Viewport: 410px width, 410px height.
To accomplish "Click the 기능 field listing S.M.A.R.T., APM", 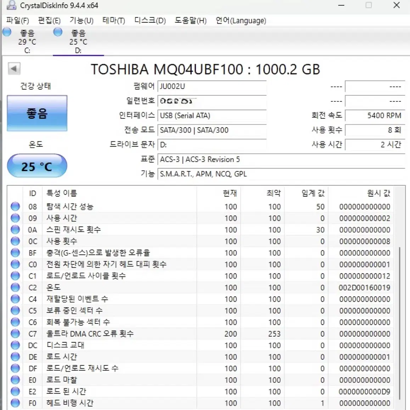I will pos(281,174).
